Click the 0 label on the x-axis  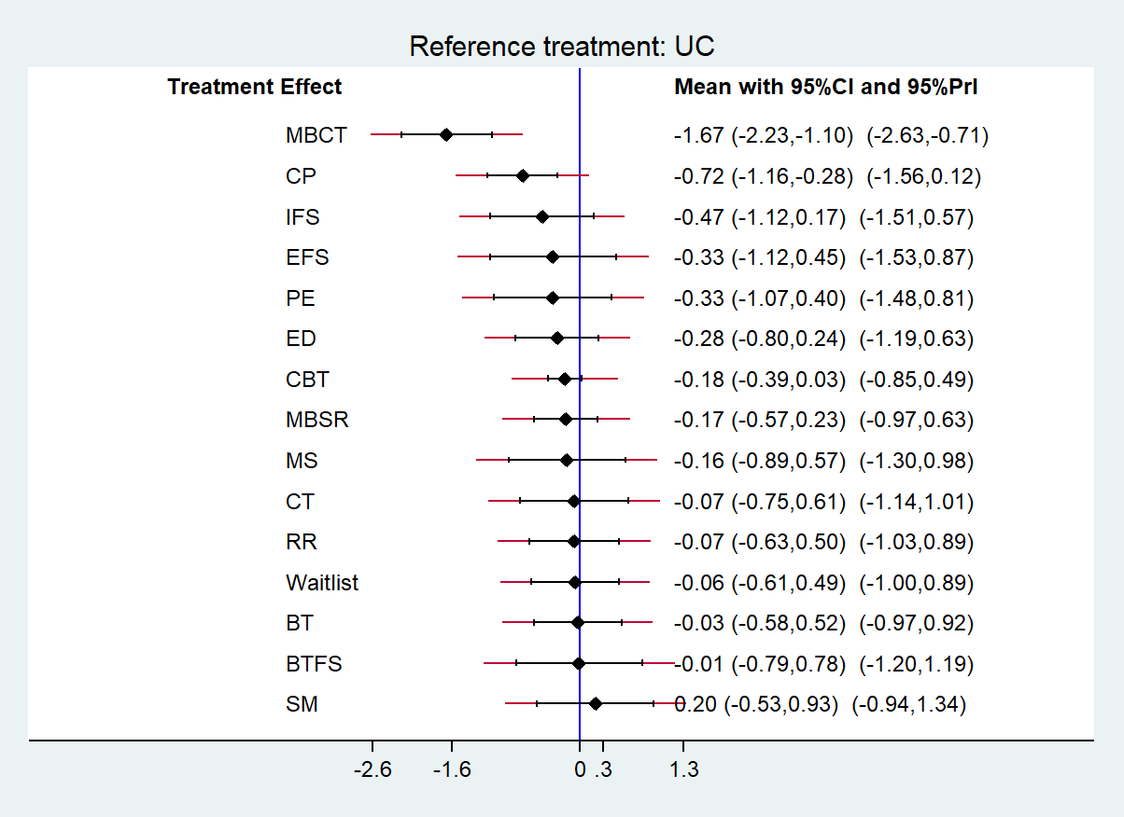point(580,770)
